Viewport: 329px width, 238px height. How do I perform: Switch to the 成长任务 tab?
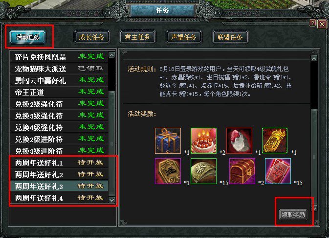click(92, 37)
